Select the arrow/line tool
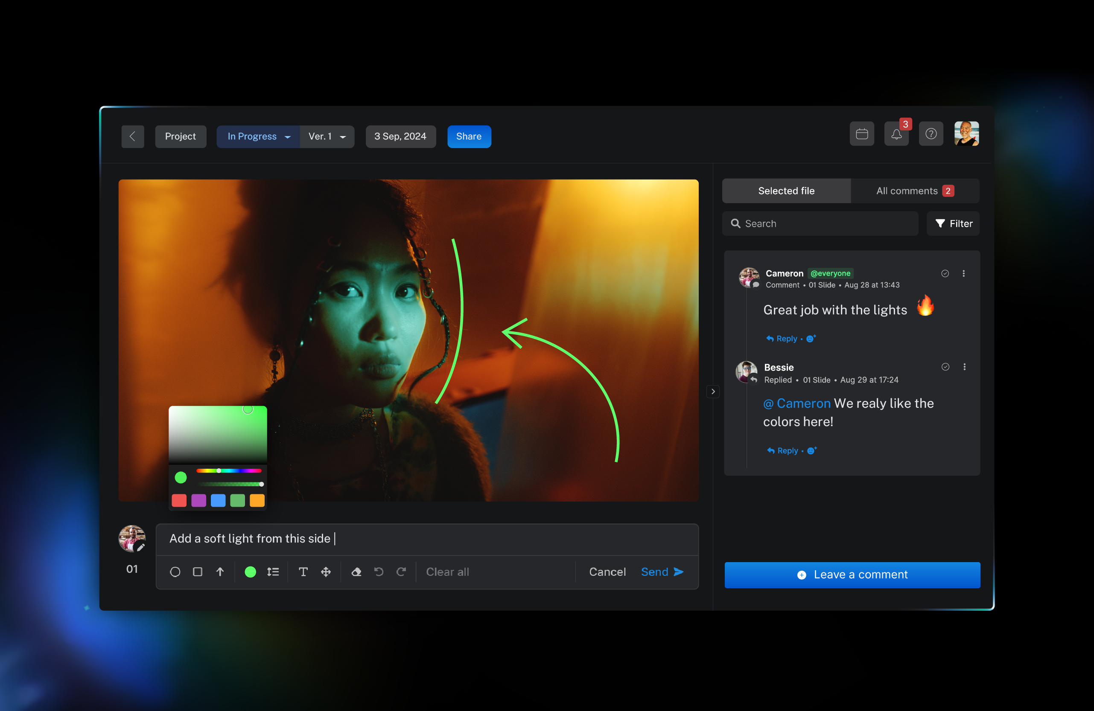 [x=219, y=572]
